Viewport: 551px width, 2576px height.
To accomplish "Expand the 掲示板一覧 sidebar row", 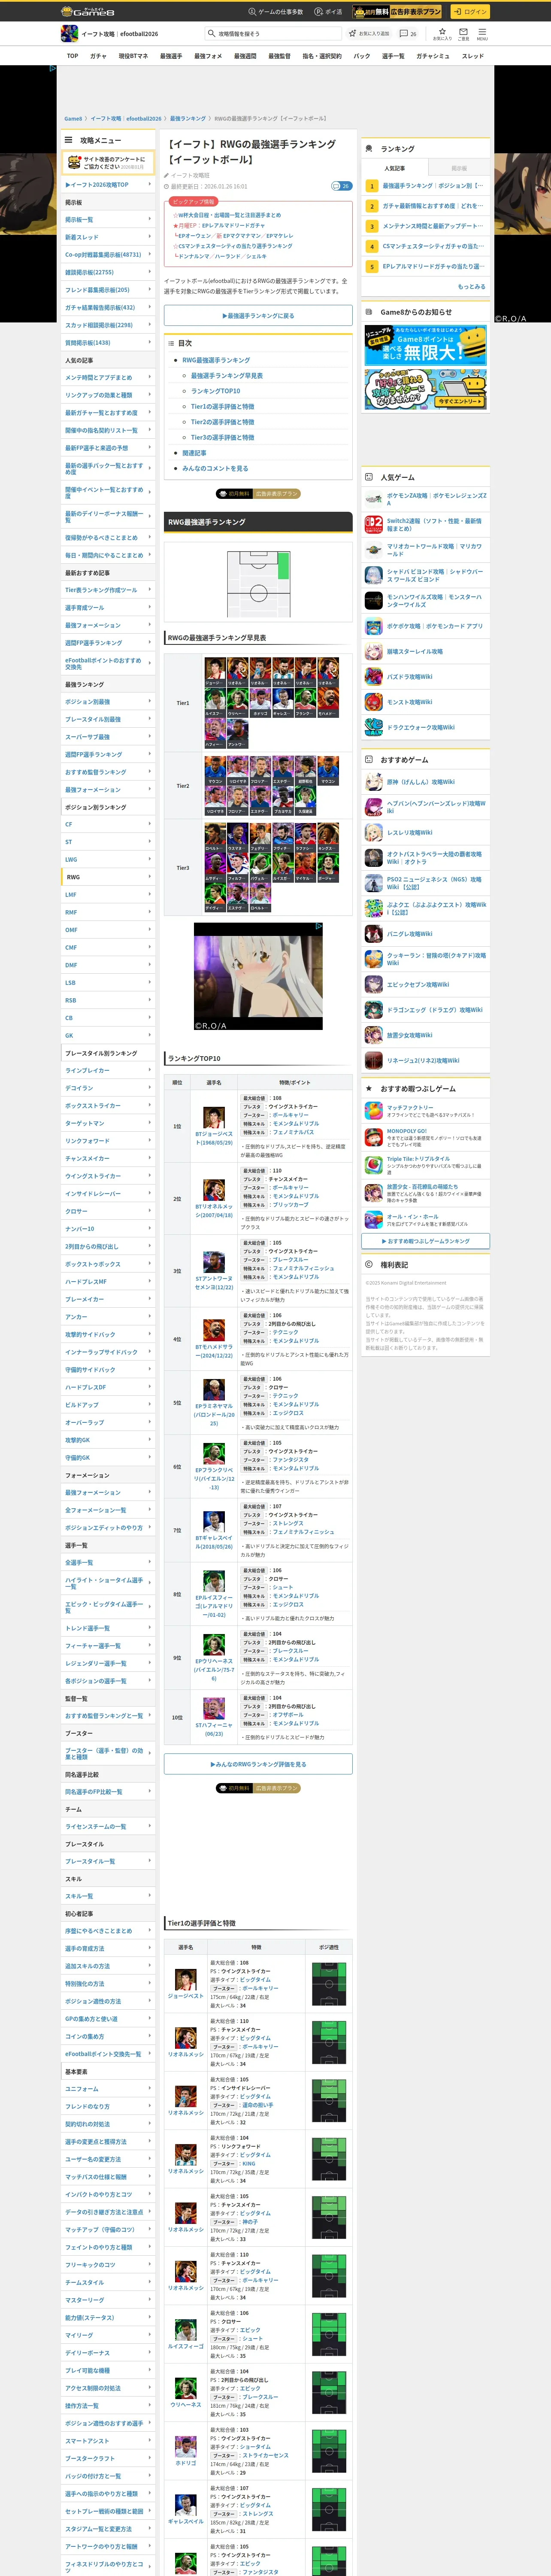I will pos(108,220).
